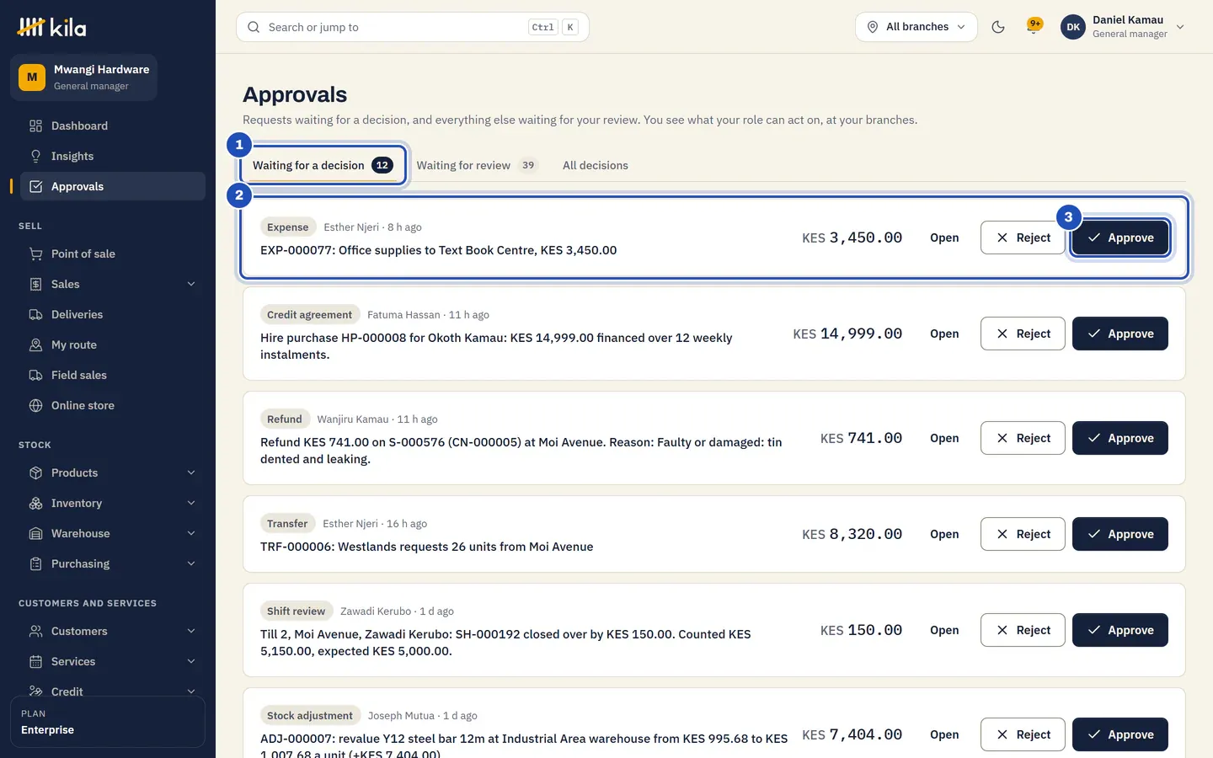This screenshot has width=1213, height=758.
Task: Expand the Warehouse submenu
Action: [x=191, y=533]
